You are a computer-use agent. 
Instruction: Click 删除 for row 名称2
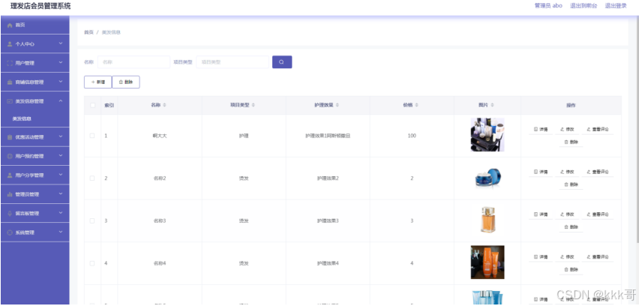571,184
